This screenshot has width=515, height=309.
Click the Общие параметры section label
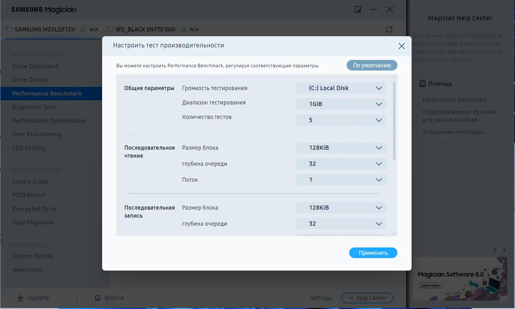pyautogui.click(x=149, y=88)
